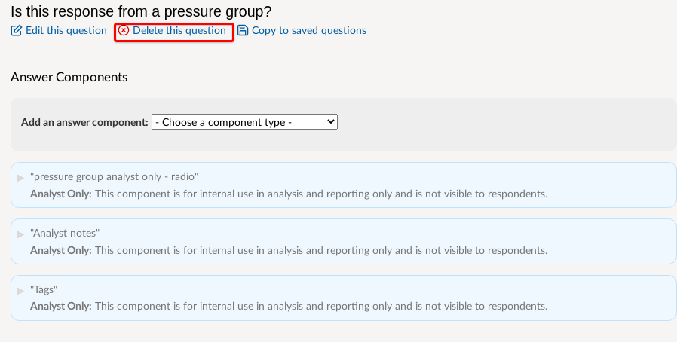Click the "pressure group analyst only - radio" title

(x=114, y=177)
